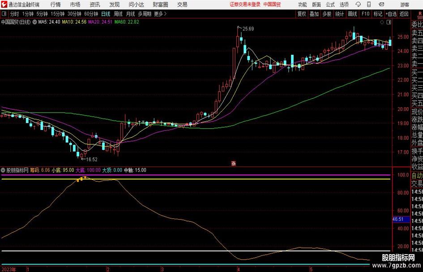Click the 46.51 axis value marker
The height and width of the screenshot is (272, 423).
coord(398,219)
